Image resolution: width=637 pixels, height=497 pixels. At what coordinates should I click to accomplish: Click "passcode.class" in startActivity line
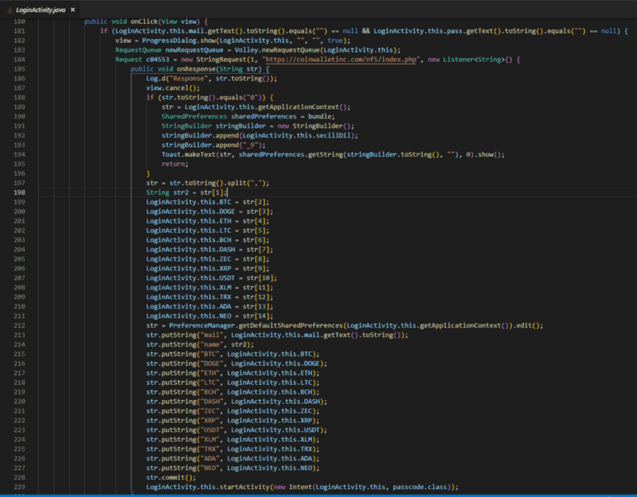[x=420, y=487]
